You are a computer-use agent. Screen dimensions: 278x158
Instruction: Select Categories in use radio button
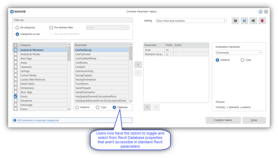pyautogui.click(x=17, y=34)
